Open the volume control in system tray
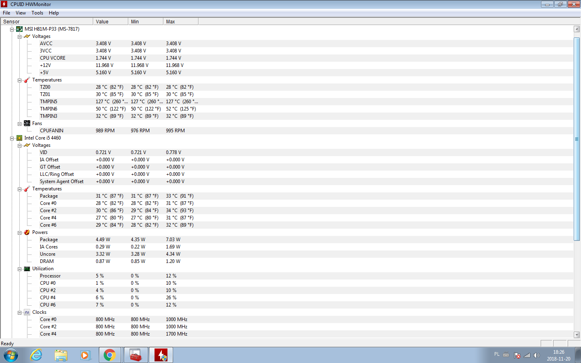The height and width of the screenshot is (363, 581). [x=537, y=355]
